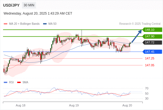Viewport: 163px width, 110px height.
Task: Click the Research © 2025 Trading Central credit
Action: 140,24
